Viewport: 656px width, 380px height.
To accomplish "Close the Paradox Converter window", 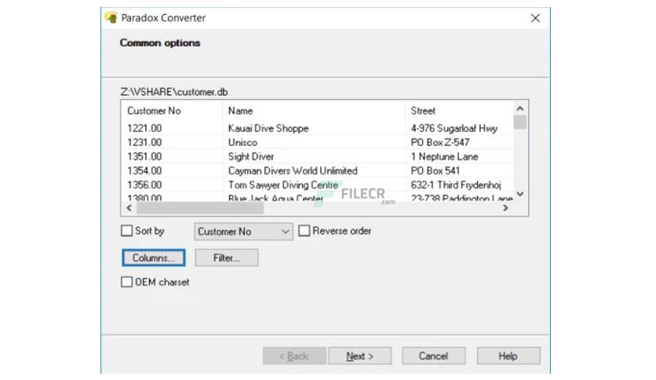I will click(x=535, y=18).
